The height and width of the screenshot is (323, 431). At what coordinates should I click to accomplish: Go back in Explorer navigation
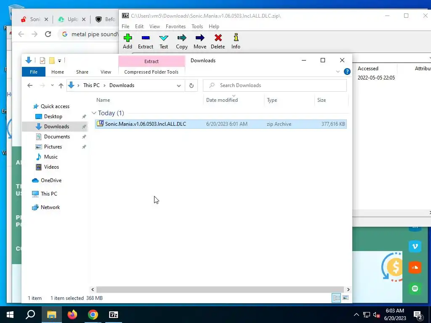30,85
